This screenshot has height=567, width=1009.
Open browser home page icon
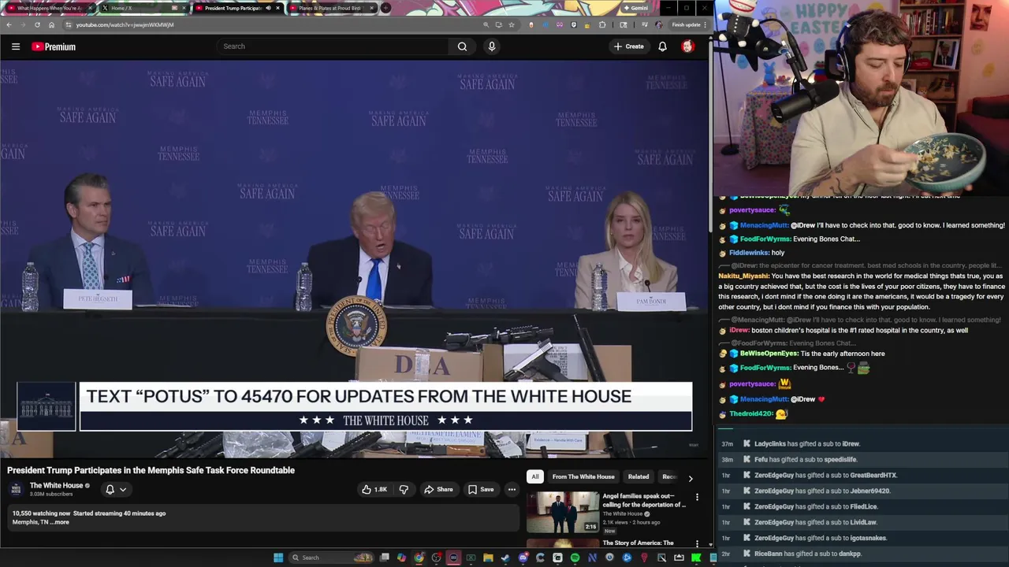click(51, 24)
